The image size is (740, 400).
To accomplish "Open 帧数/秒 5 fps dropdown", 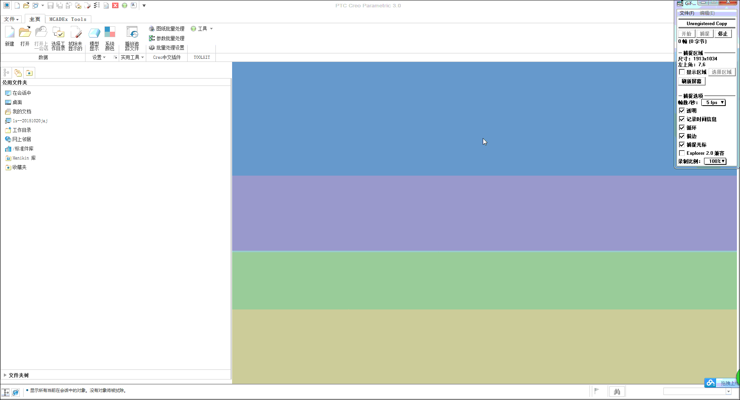I will (713, 103).
